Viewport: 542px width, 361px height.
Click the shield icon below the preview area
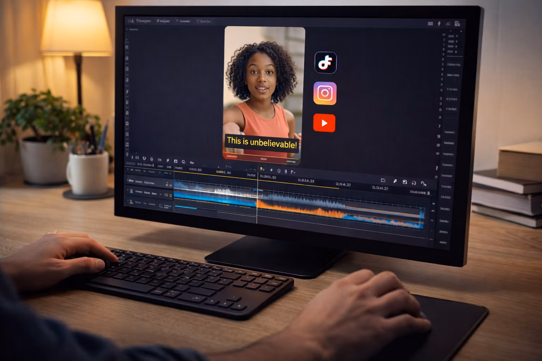(x=144, y=159)
